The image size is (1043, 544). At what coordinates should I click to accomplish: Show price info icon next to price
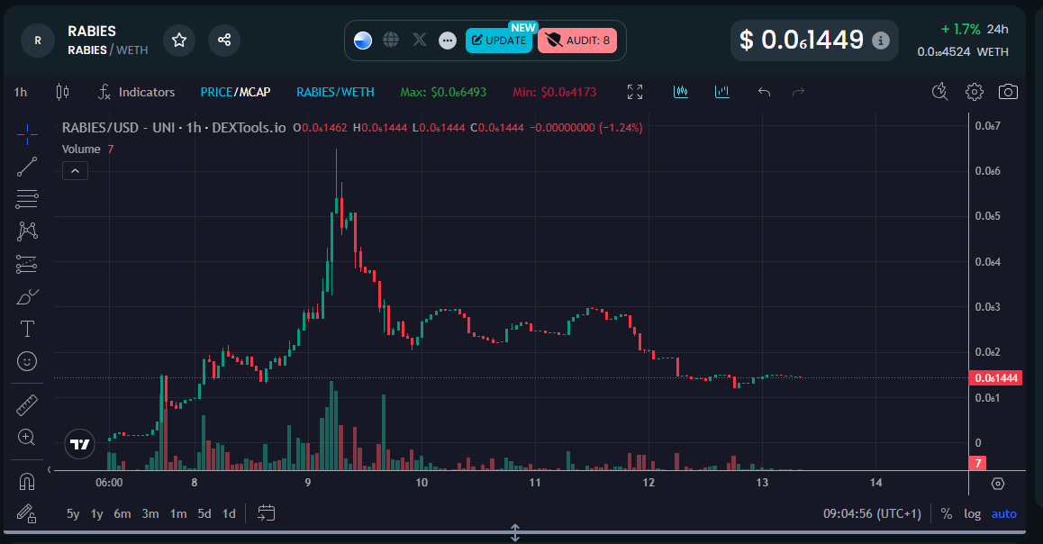point(881,41)
